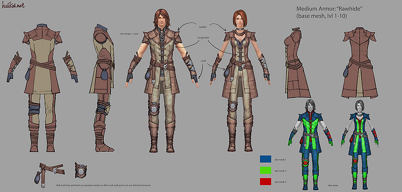This screenshot has height=192, width=402.
Task: Click the green dye mask 2 swatch
Action: click(265, 170)
